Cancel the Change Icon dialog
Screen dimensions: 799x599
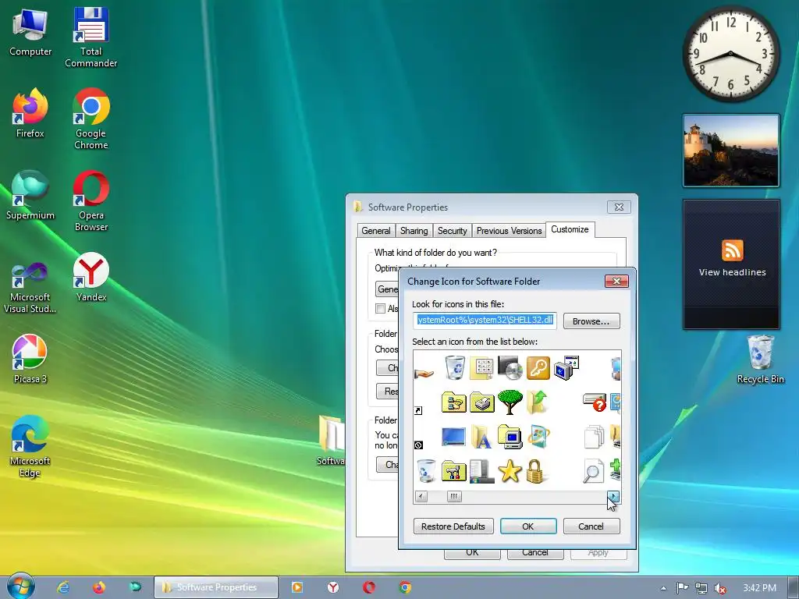(591, 526)
